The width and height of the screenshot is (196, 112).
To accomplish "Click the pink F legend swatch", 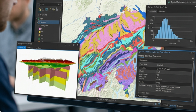I will point(40,29).
